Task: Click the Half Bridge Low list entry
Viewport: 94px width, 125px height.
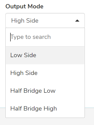Action: (x=45, y=91)
